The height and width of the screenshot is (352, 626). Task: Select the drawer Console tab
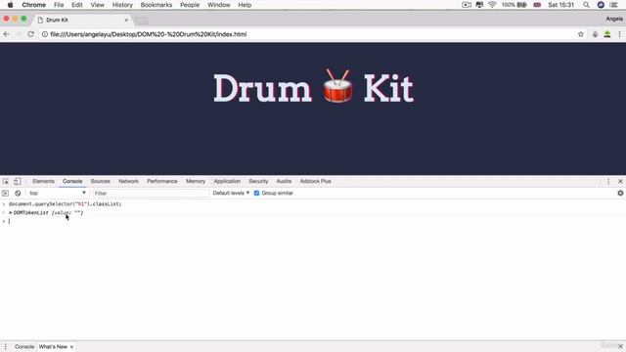[x=24, y=347]
